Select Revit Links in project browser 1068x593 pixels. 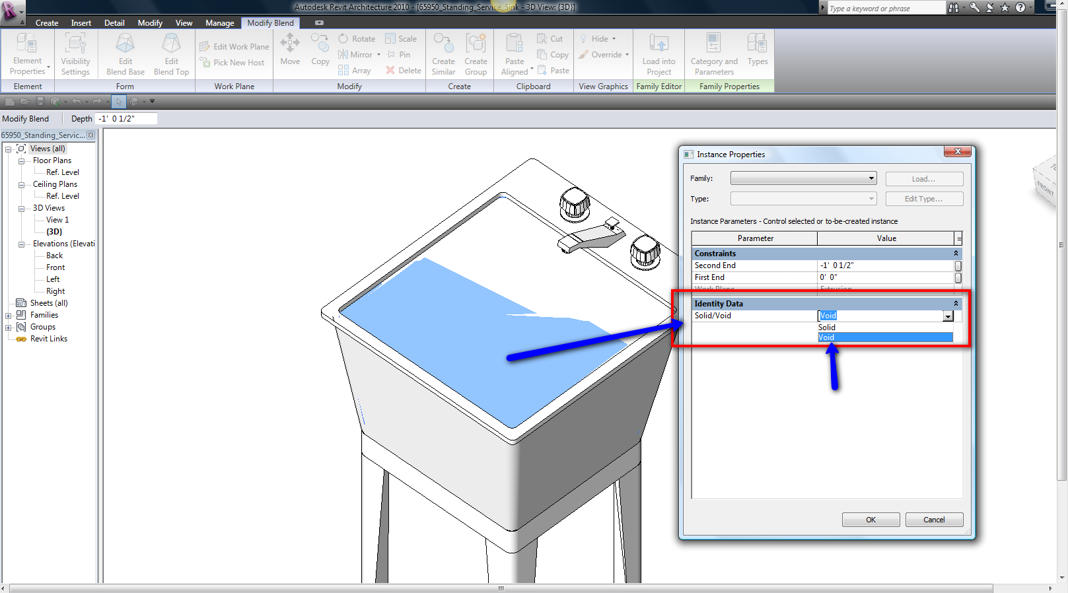coord(49,339)
